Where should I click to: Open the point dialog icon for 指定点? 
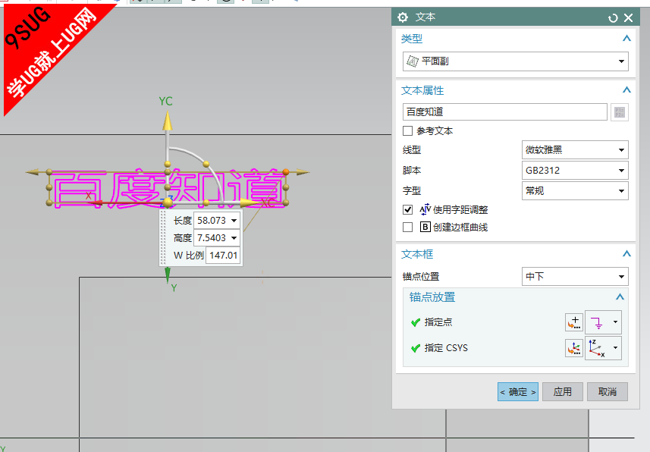(574, 322)
